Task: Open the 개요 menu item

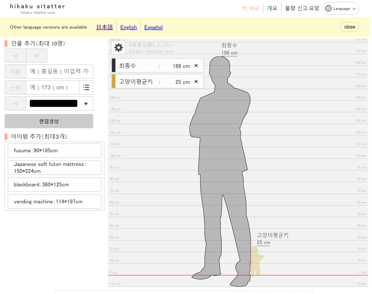Action: pyautogui.click(x=272, y=8)
